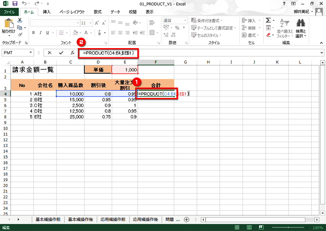Toggle Top Align
The height and width of the screenshot is (231, 326).
click(x=113, y=23)
